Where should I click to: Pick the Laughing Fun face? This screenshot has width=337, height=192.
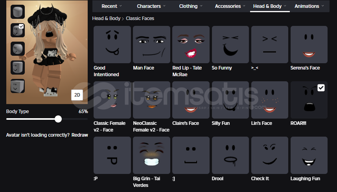coord(309,155)
